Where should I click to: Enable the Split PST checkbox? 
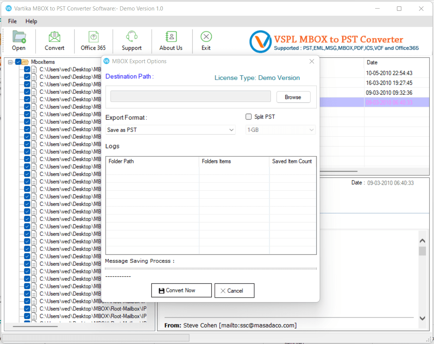click(248, 117)
